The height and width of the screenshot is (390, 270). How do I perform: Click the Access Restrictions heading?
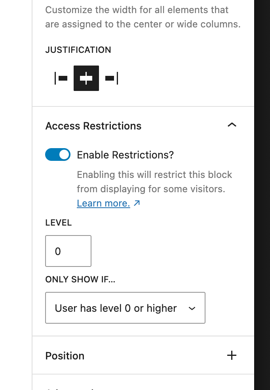[93, 126]
